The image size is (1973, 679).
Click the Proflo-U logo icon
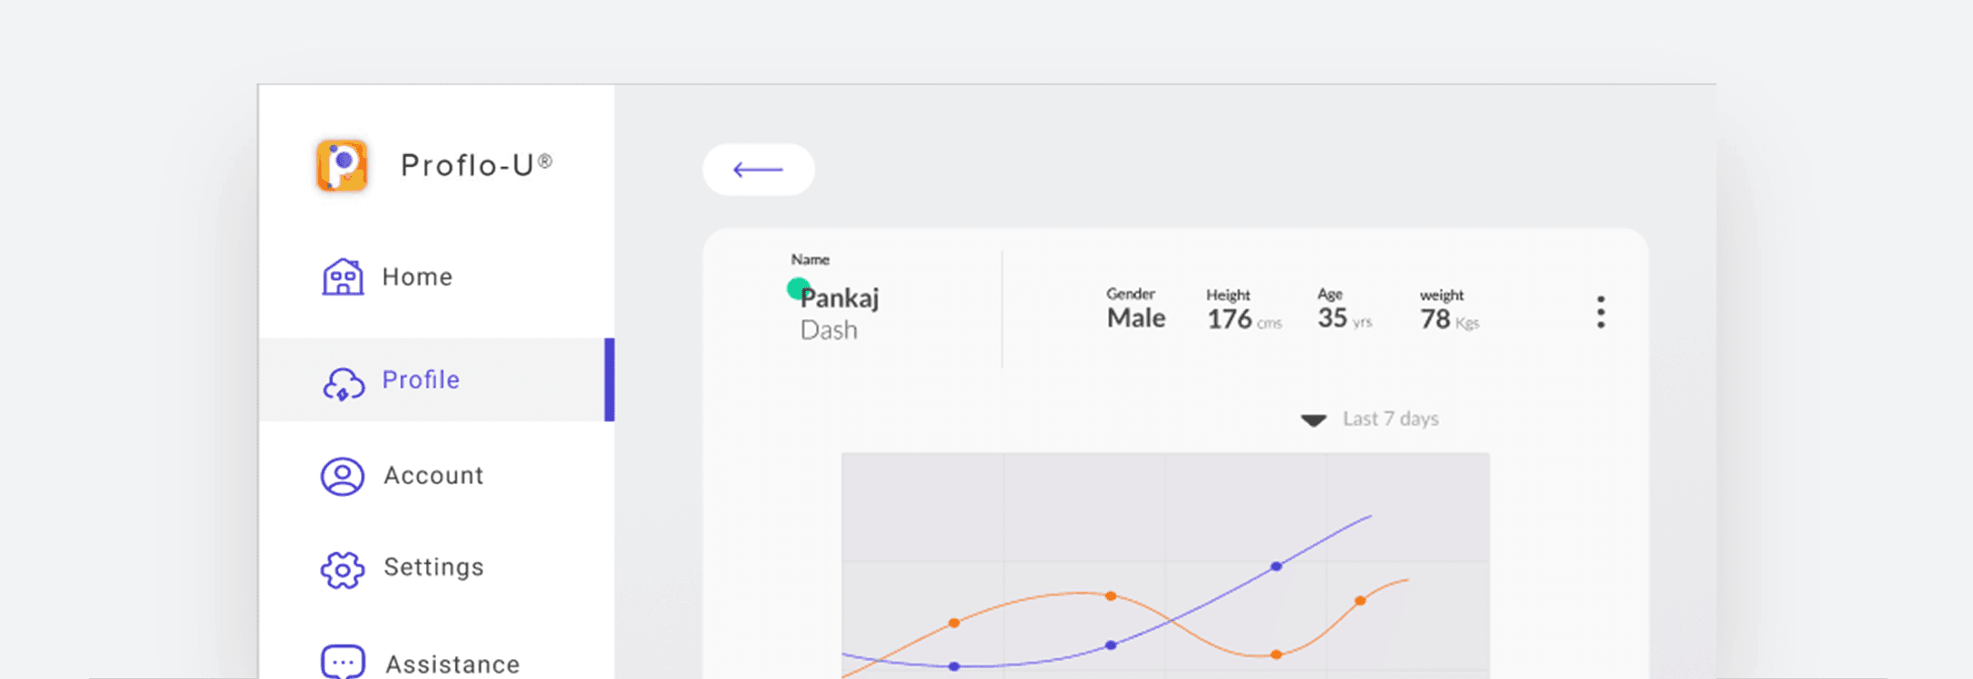(x=342, y=166)
